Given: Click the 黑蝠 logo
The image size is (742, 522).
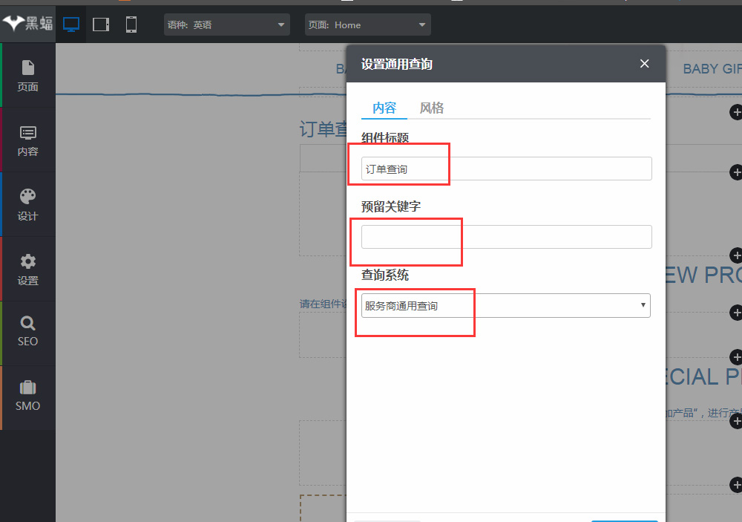Looking at the screenshot, I should 28,24.
